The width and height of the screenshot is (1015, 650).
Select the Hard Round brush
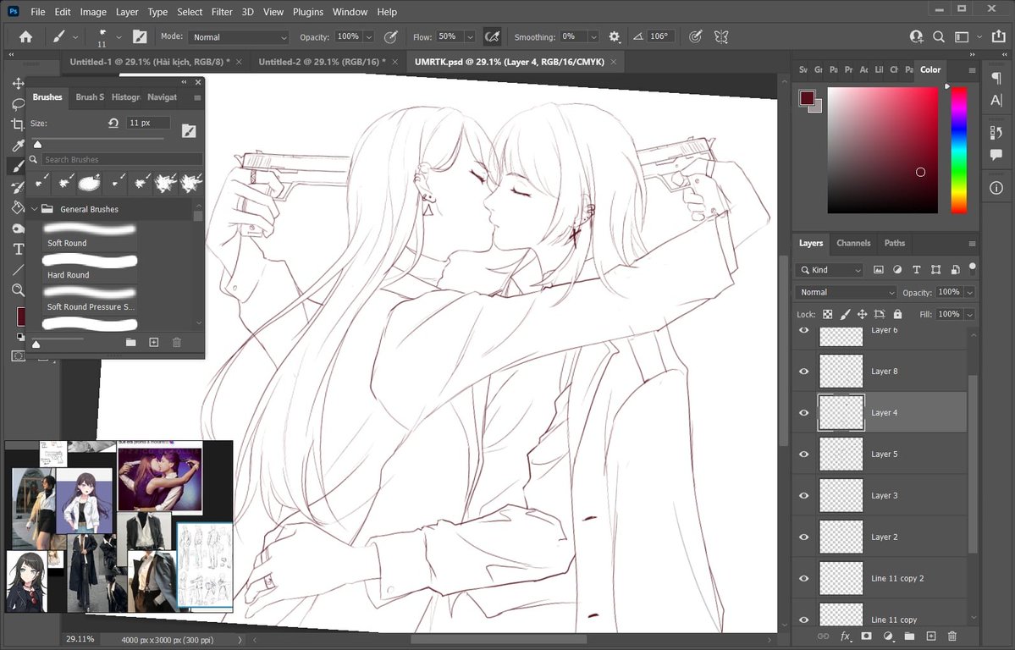point(90,267)
